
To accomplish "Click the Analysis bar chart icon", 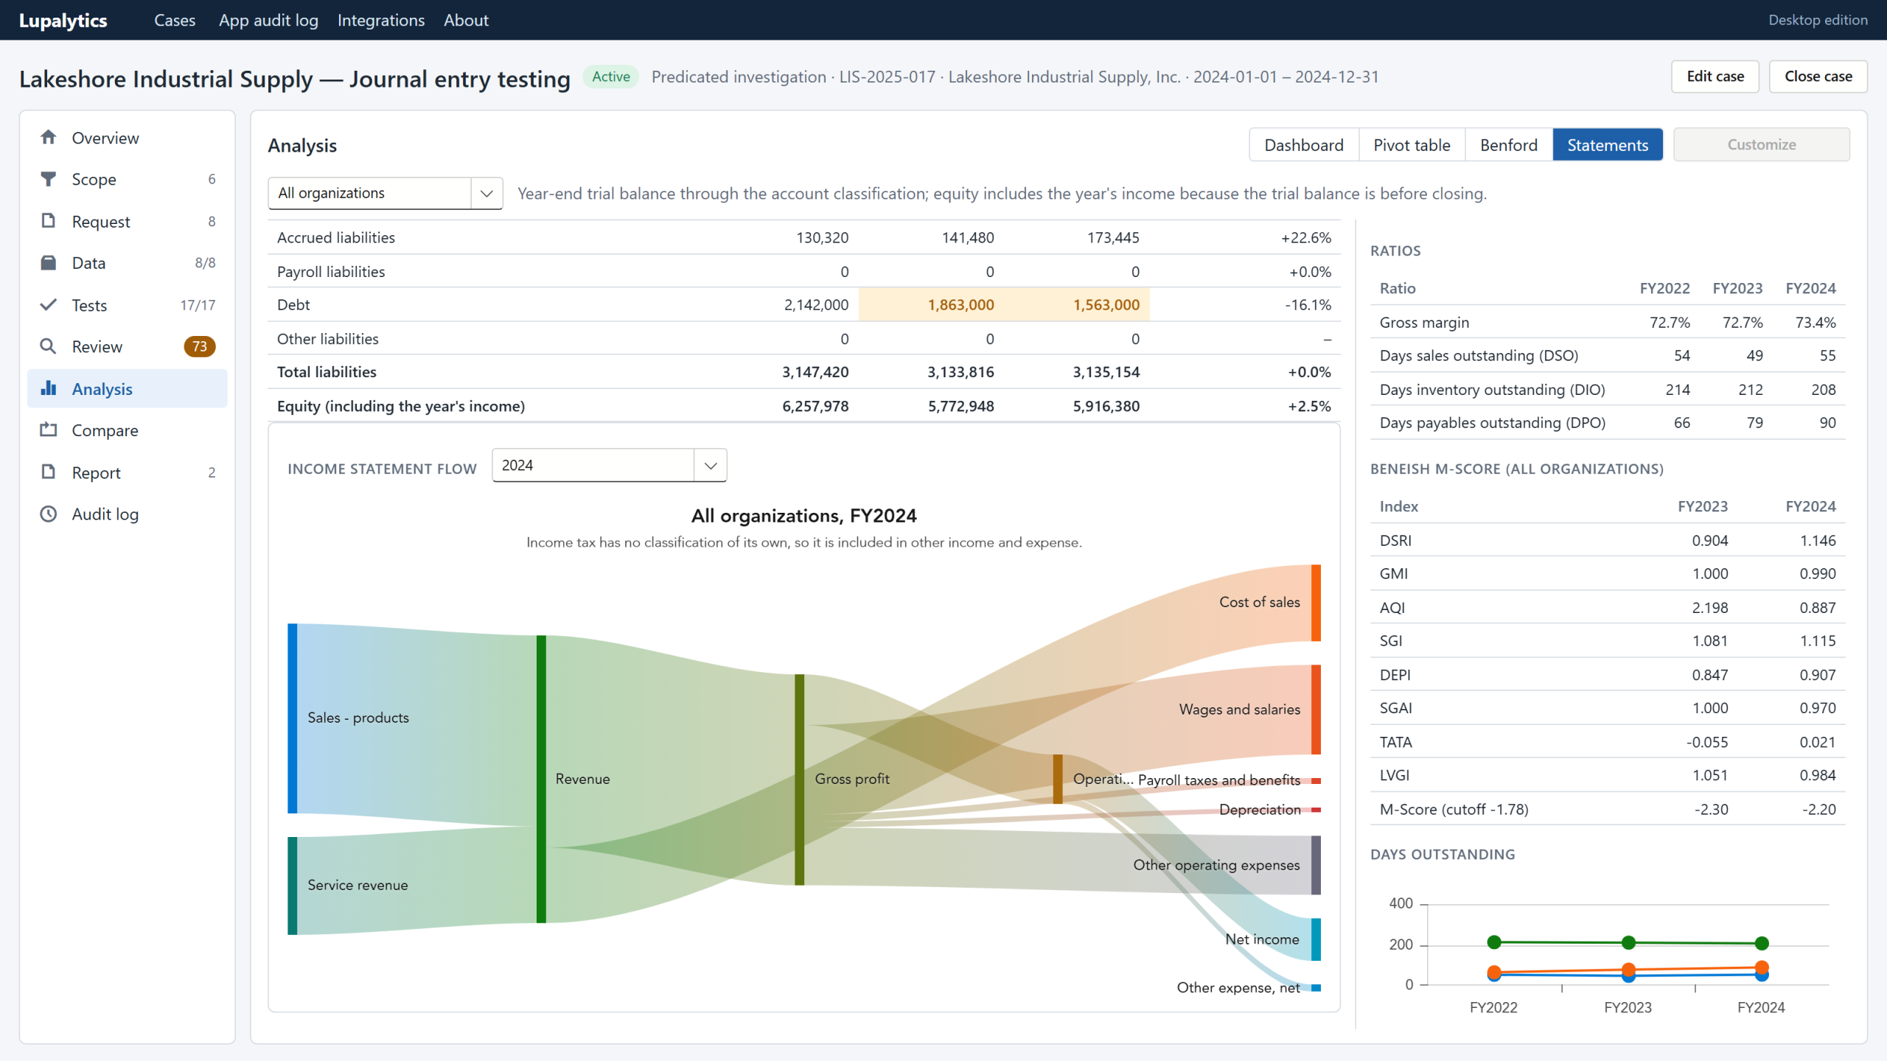I will 49,388.
